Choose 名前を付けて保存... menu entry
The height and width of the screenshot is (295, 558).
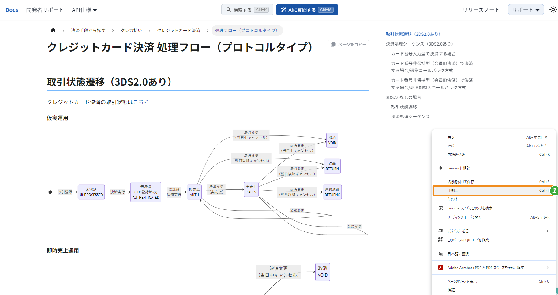(x=494, y=182)
